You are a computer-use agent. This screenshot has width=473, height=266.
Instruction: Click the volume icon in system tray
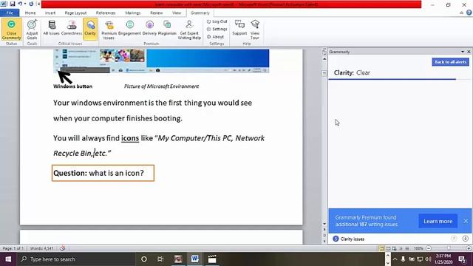[x=428, y=259]
